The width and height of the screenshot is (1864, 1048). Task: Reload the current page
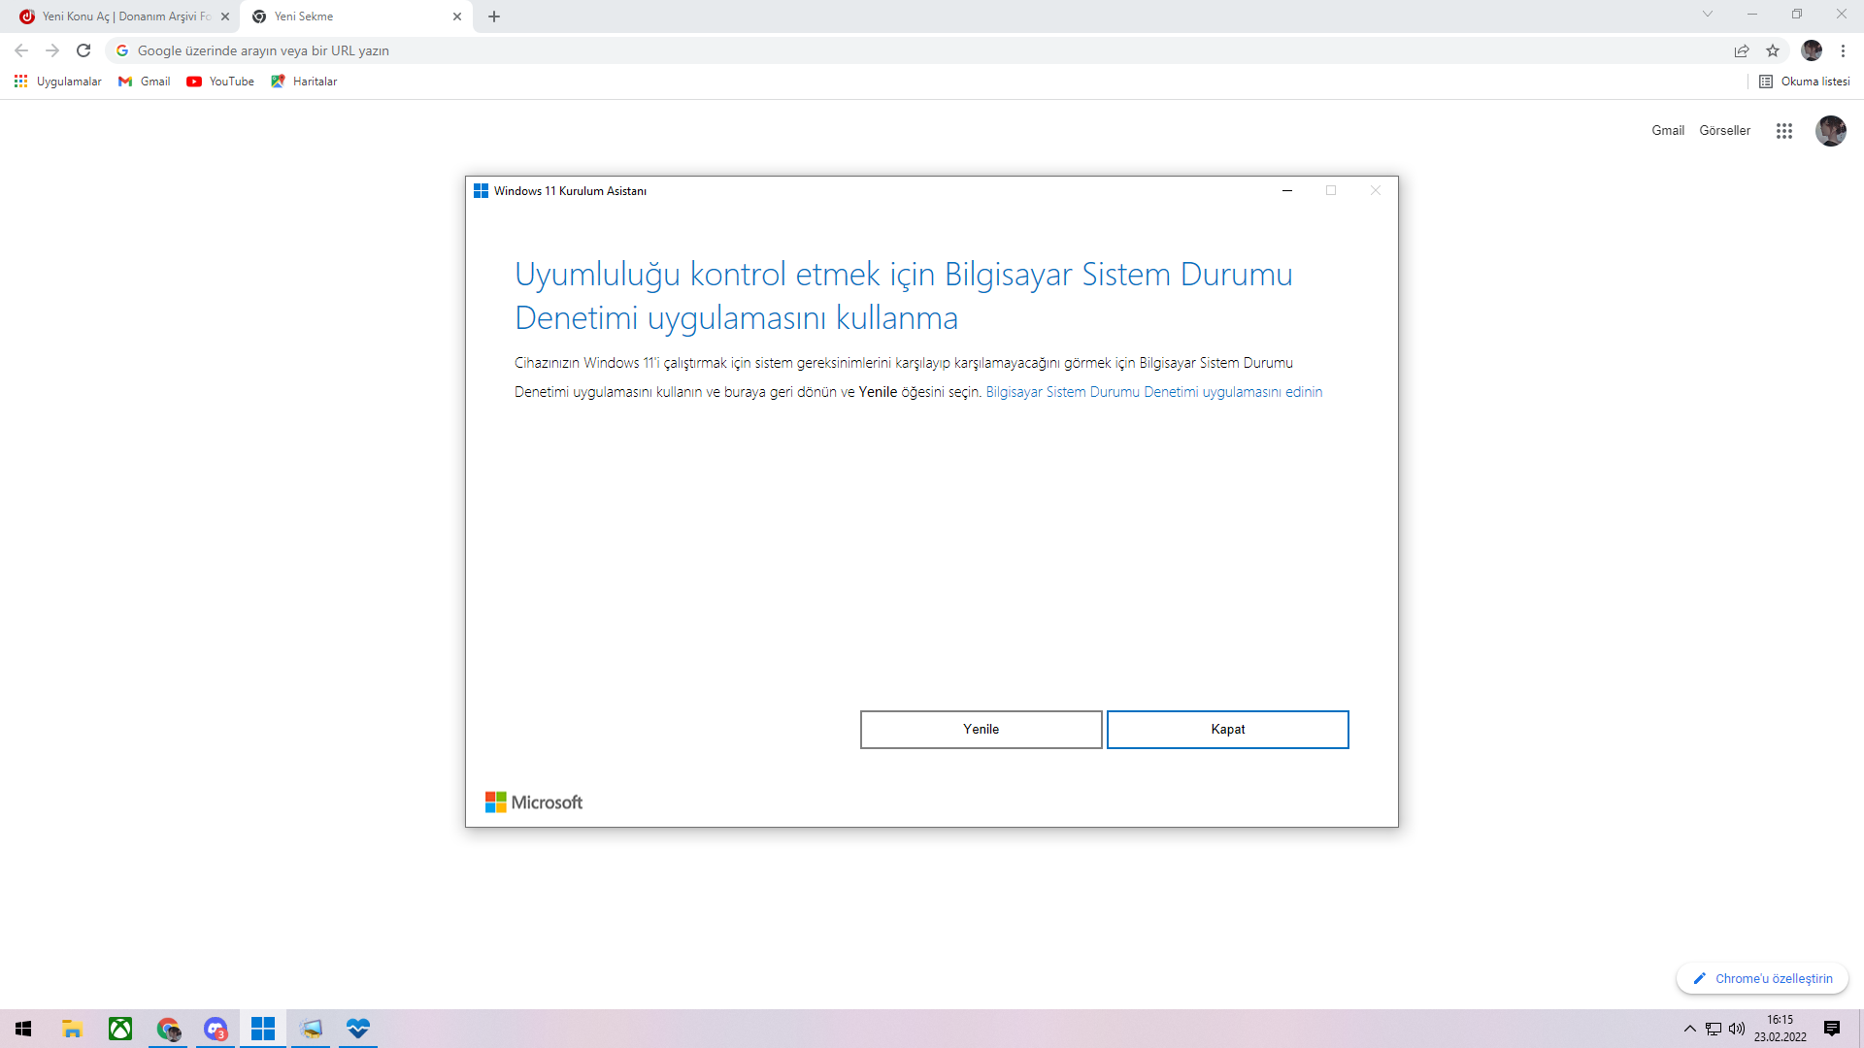pos(83,50)
